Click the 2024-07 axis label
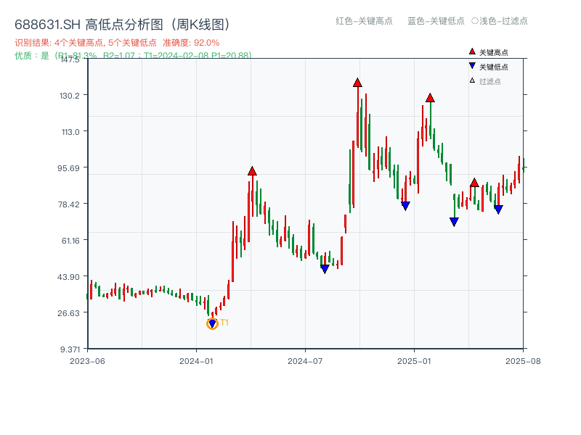This screenshot has height=435, width=581. (x=305, y=360)
